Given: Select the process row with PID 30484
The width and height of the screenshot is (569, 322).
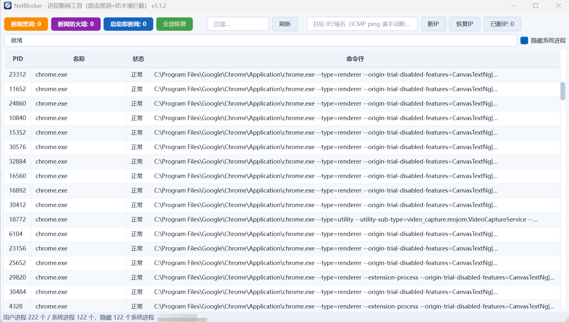Looking at the screenshot, I should [282, 292].
